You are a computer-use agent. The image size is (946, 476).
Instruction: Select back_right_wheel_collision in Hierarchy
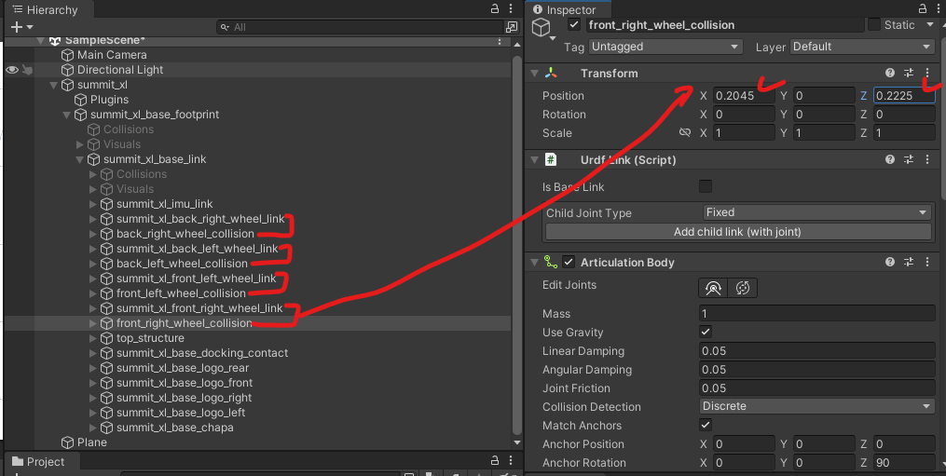point(185,234)
